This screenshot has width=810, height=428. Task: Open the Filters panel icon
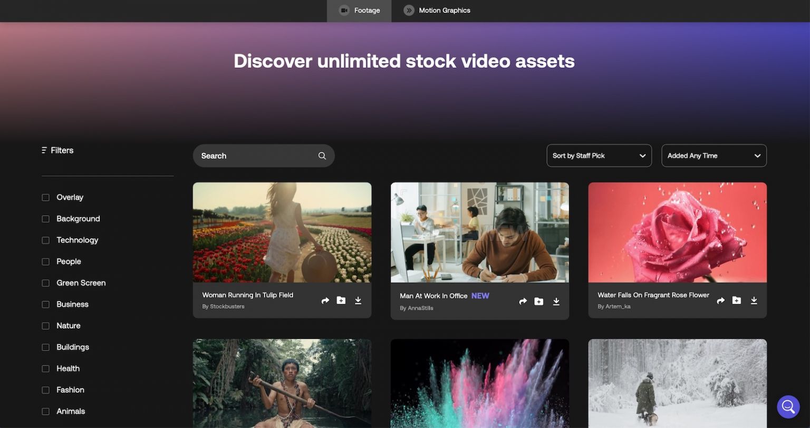43,150
